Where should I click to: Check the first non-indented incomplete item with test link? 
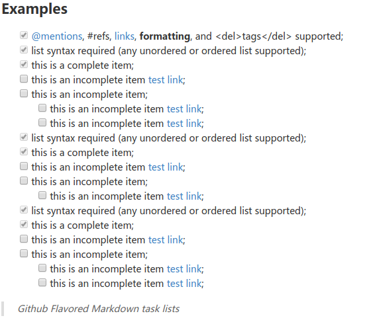24,79
